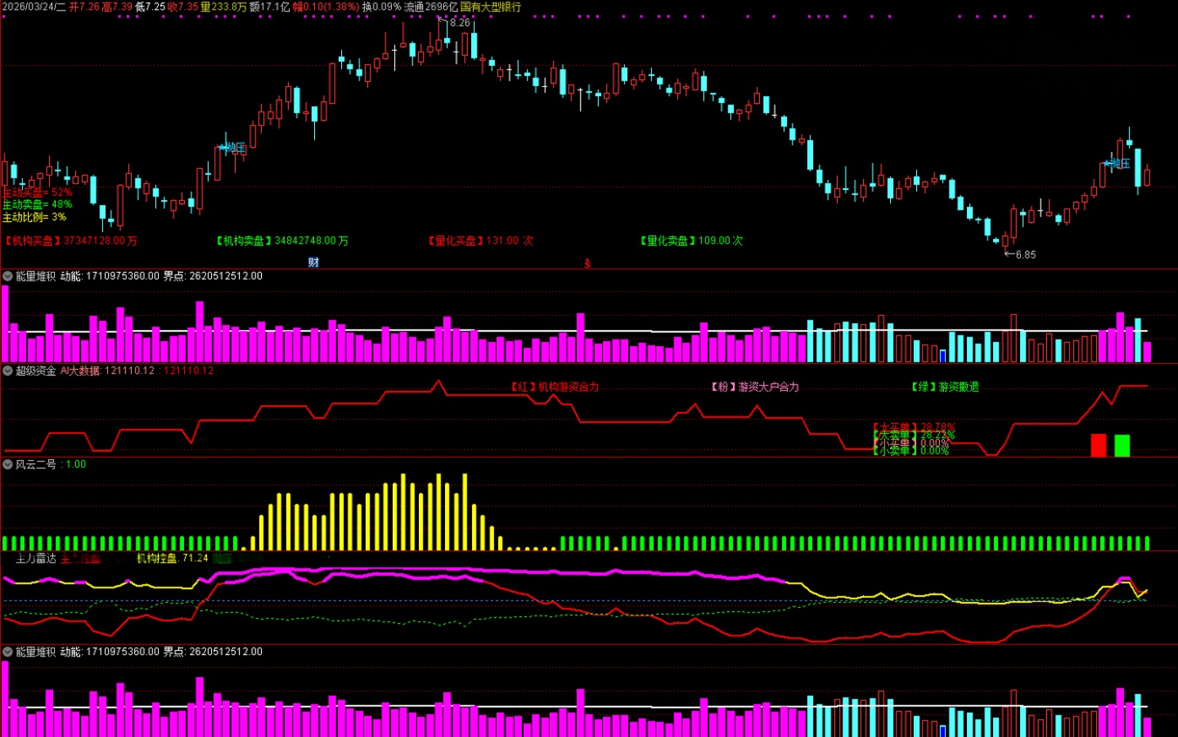This screenshot has height=737, width=1178.
Task: Click the 8.26 high price label
Action: pos(459,23)
